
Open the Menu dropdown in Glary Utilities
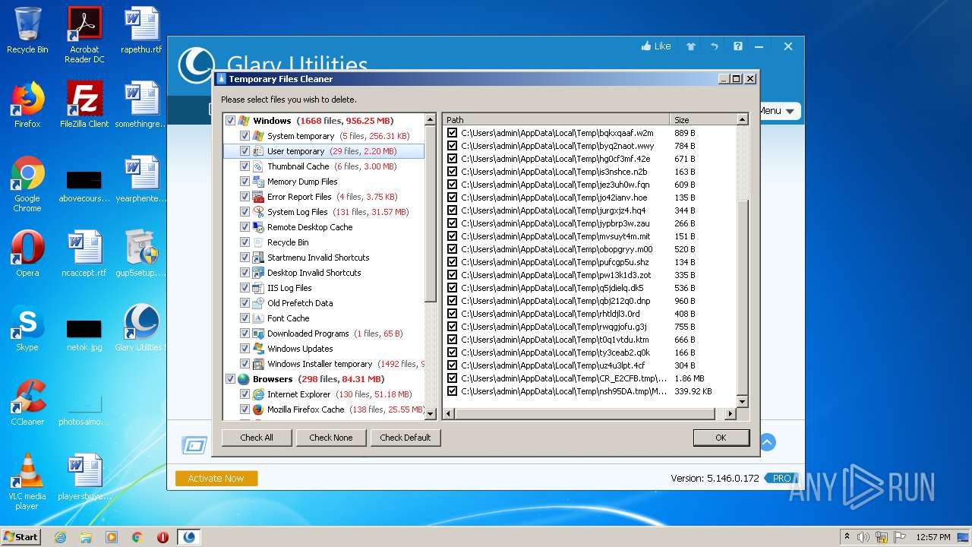[x=778, y=111]
